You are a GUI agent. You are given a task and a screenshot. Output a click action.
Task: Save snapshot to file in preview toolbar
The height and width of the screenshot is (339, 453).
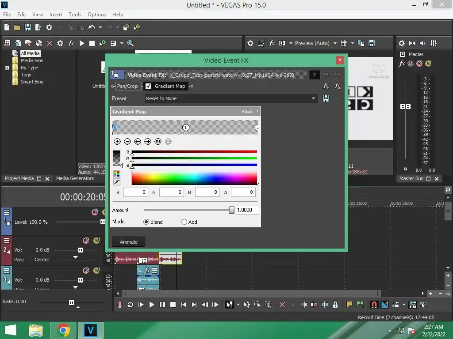click(372, 43)
